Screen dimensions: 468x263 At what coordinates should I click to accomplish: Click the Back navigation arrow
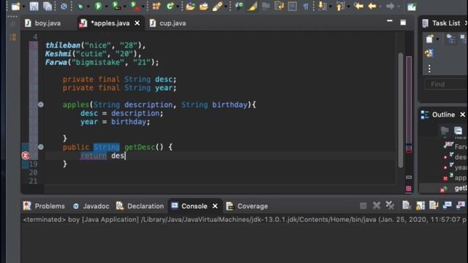[x=372, y=6]
